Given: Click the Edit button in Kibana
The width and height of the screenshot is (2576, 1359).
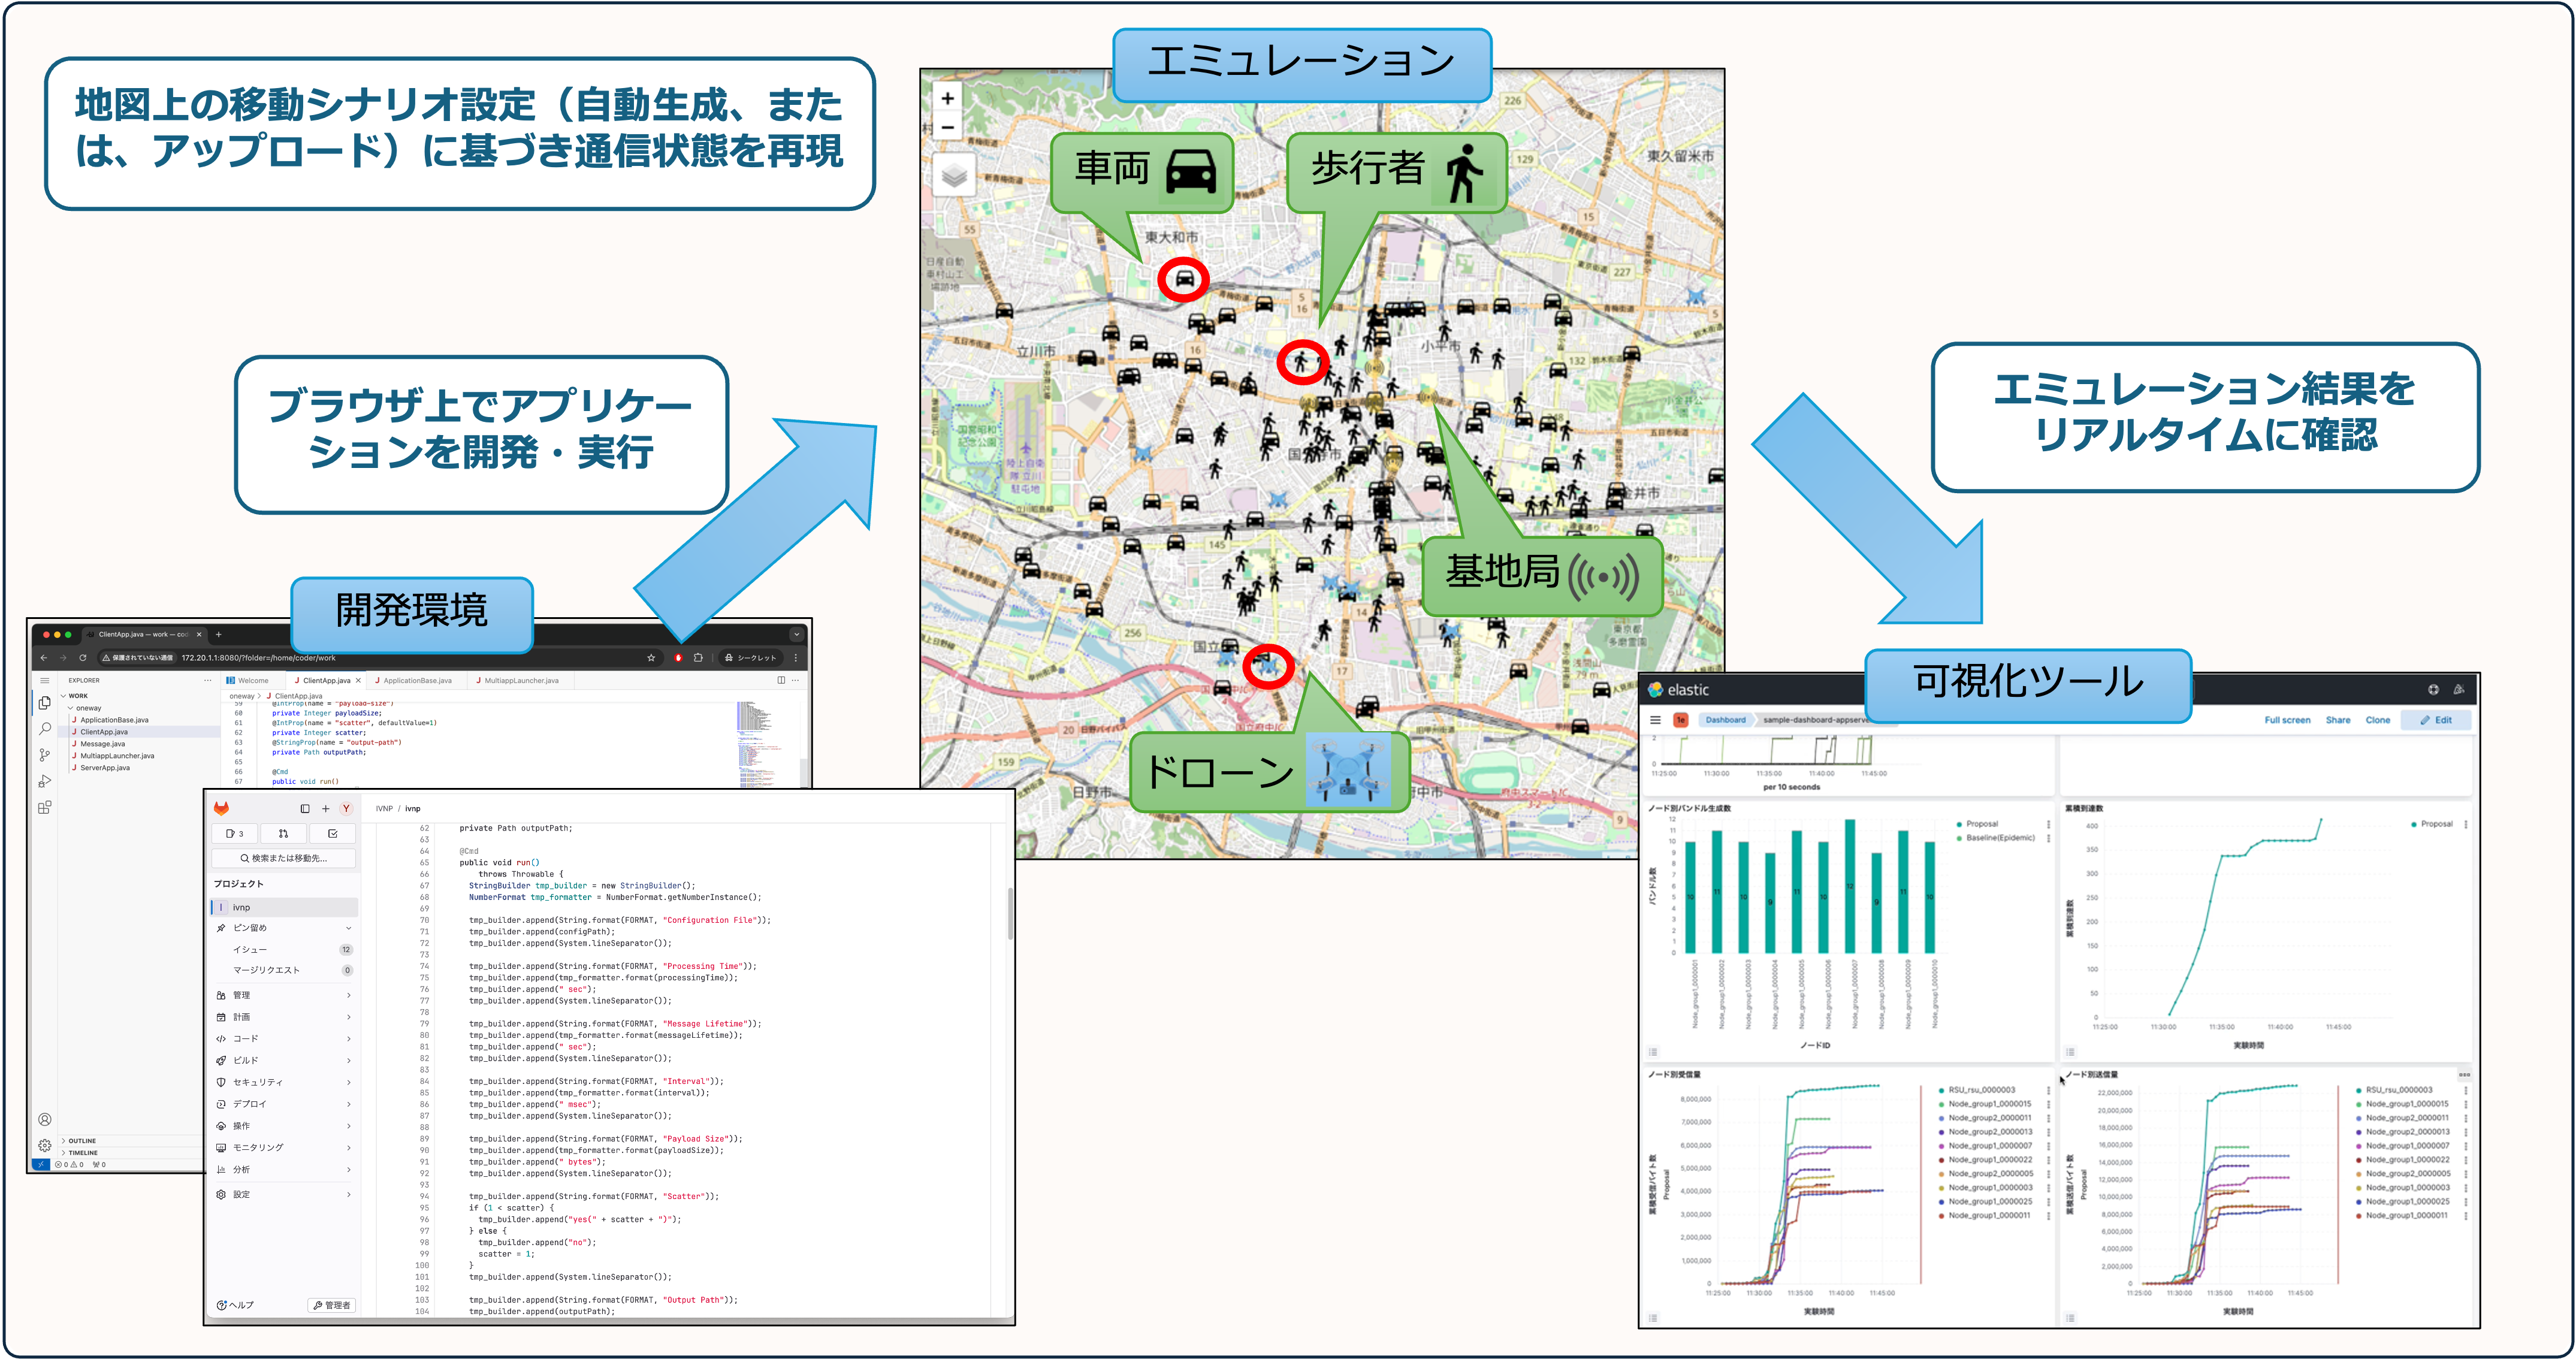Looking at the screenshot, I should click(2436, 720).
